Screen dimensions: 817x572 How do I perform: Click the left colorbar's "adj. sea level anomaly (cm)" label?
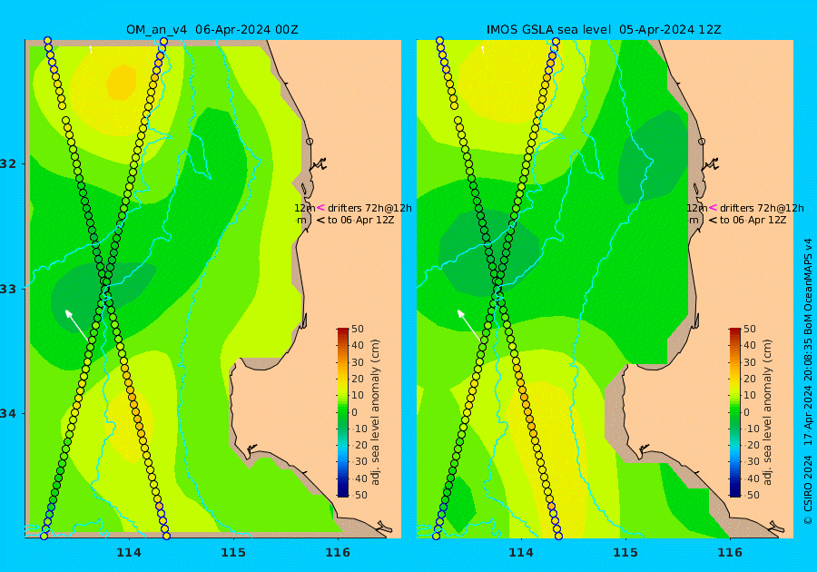(x=375, y=412)
